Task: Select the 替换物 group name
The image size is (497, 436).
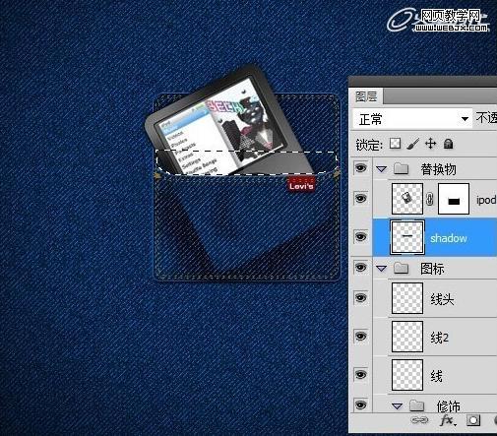Action: 439,169
